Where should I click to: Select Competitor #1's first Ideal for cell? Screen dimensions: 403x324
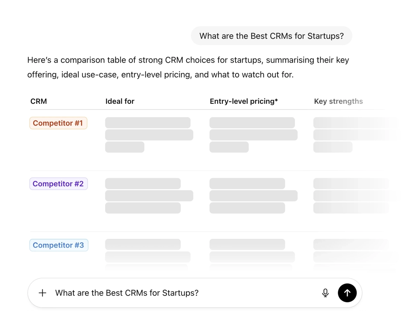pyautogui.click(x=148, y=123)
